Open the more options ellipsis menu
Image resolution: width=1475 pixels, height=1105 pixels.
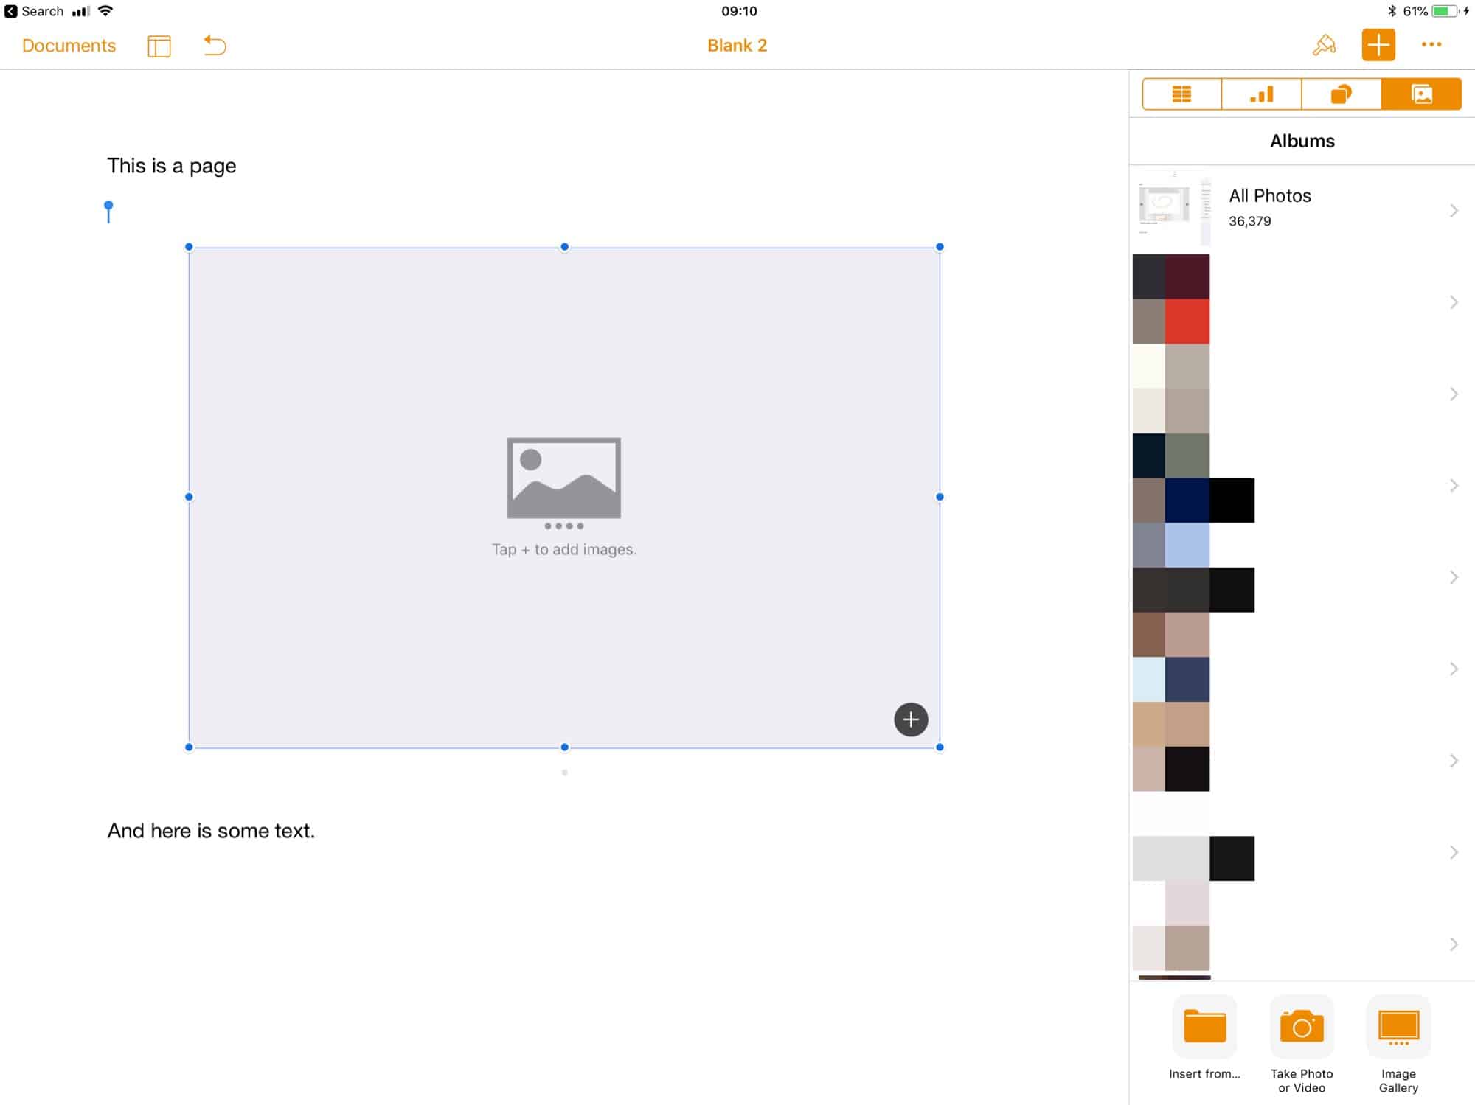click(1431, 45)
